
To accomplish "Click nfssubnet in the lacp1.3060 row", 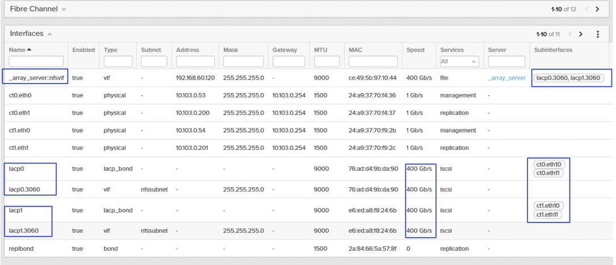I will [x=154, y=230].
